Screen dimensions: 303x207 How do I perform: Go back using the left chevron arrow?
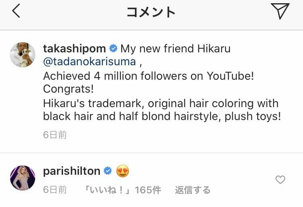(x=16, y=11)
